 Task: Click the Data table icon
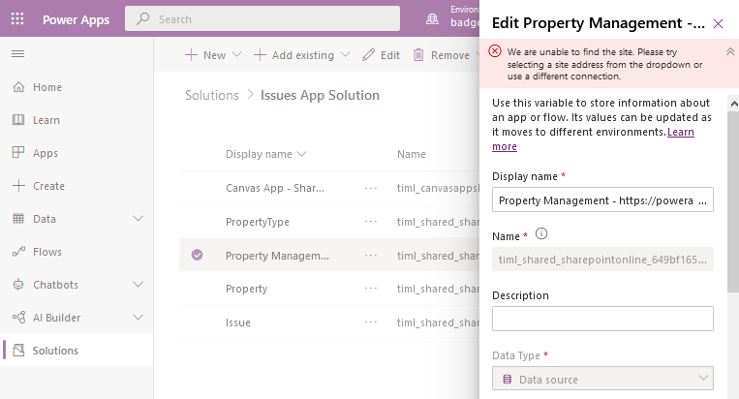[x=18, y=219]
